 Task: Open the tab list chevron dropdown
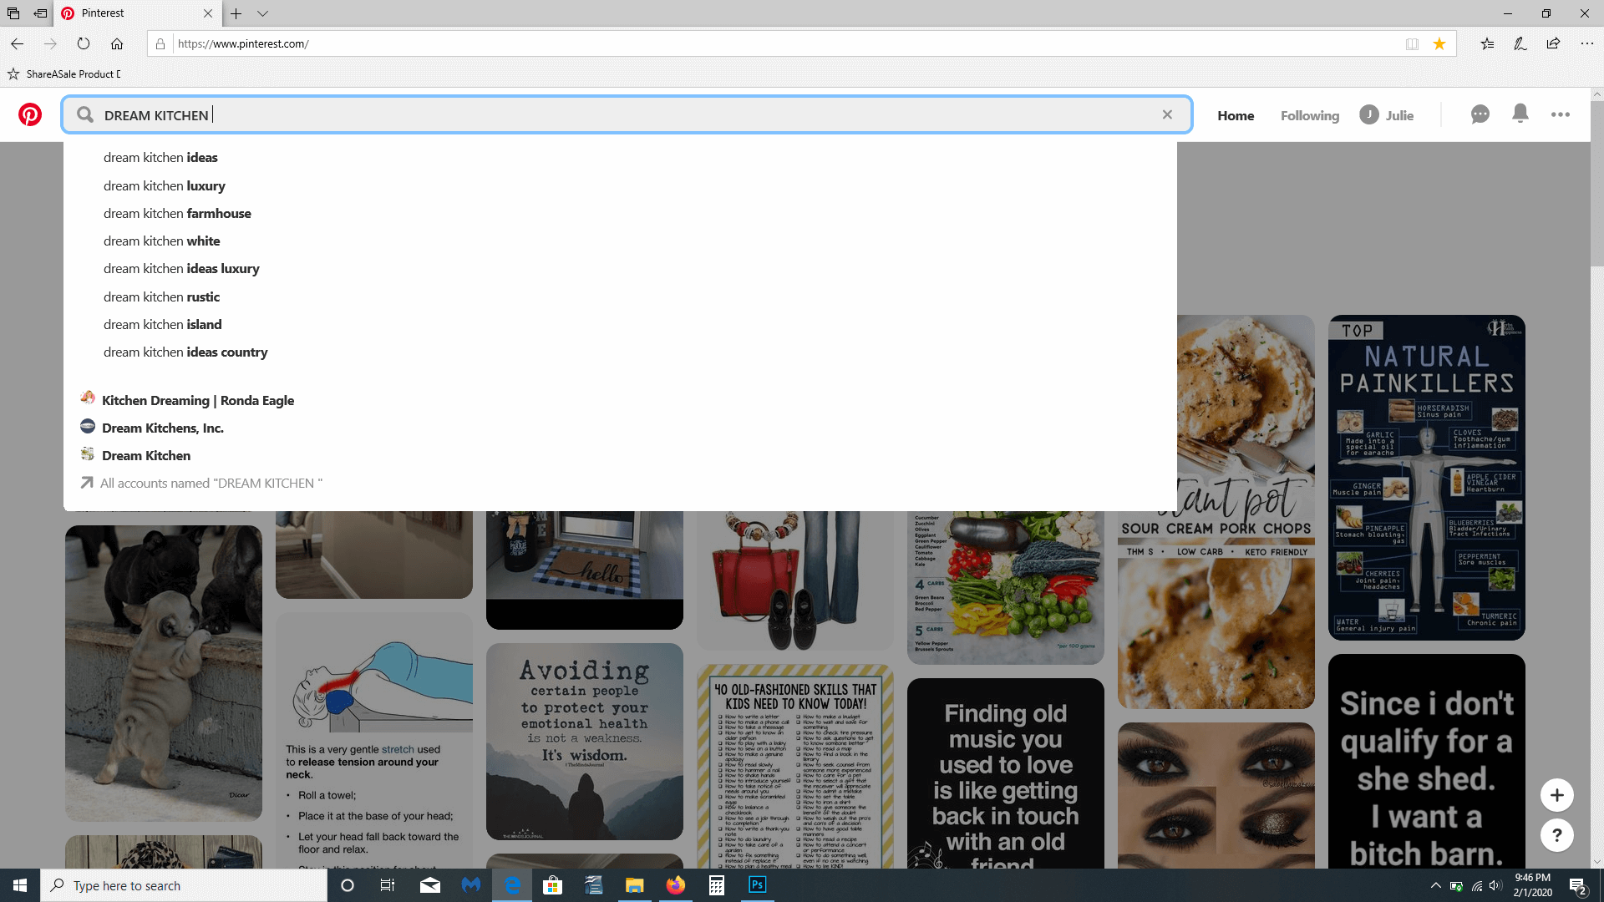click(x=262, y=13)
